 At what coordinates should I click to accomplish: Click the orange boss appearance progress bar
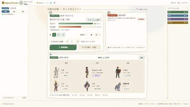[77, 27]
